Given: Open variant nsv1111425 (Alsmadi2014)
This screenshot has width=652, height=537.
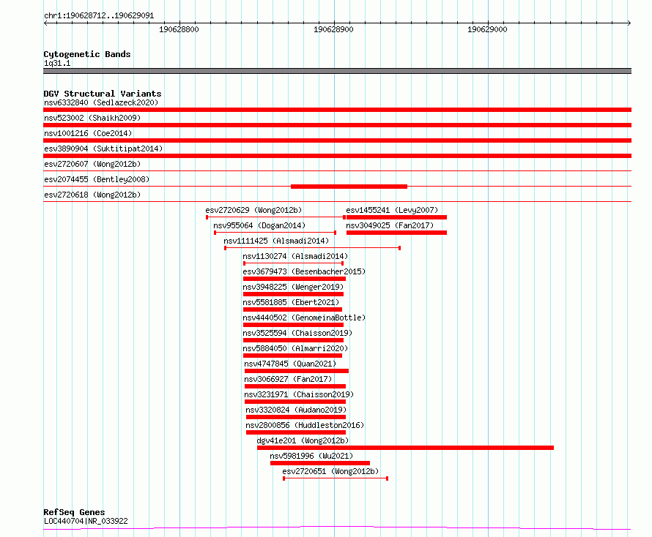Looking at the screenshot, I should (276, 241).
